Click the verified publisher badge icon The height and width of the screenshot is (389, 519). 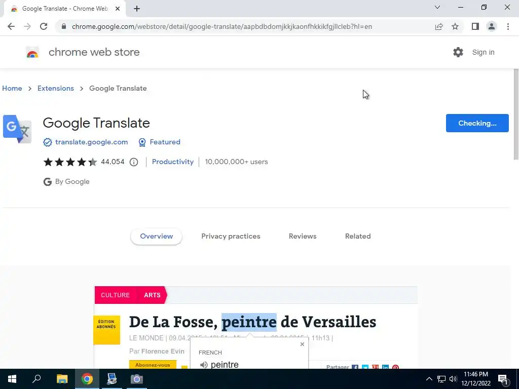point(47,142)
